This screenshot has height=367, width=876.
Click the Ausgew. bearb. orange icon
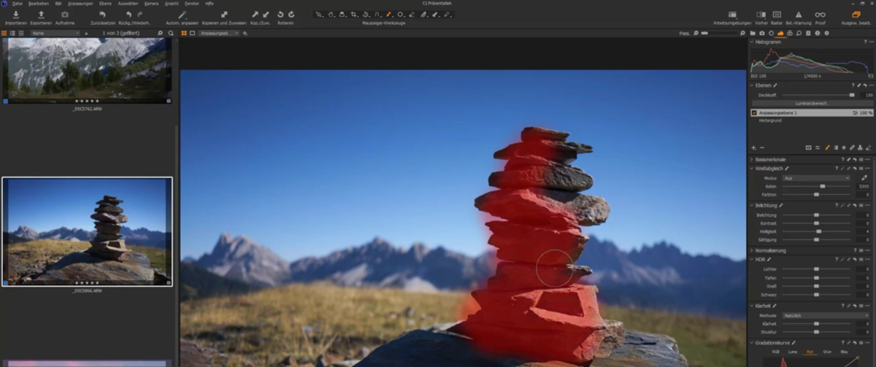856,14
